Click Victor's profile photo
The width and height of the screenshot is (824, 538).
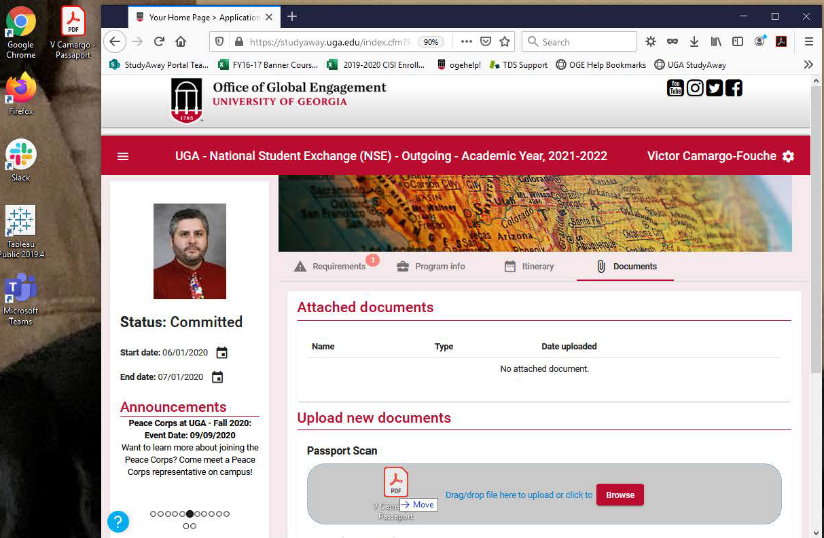(x=190, y=251)
